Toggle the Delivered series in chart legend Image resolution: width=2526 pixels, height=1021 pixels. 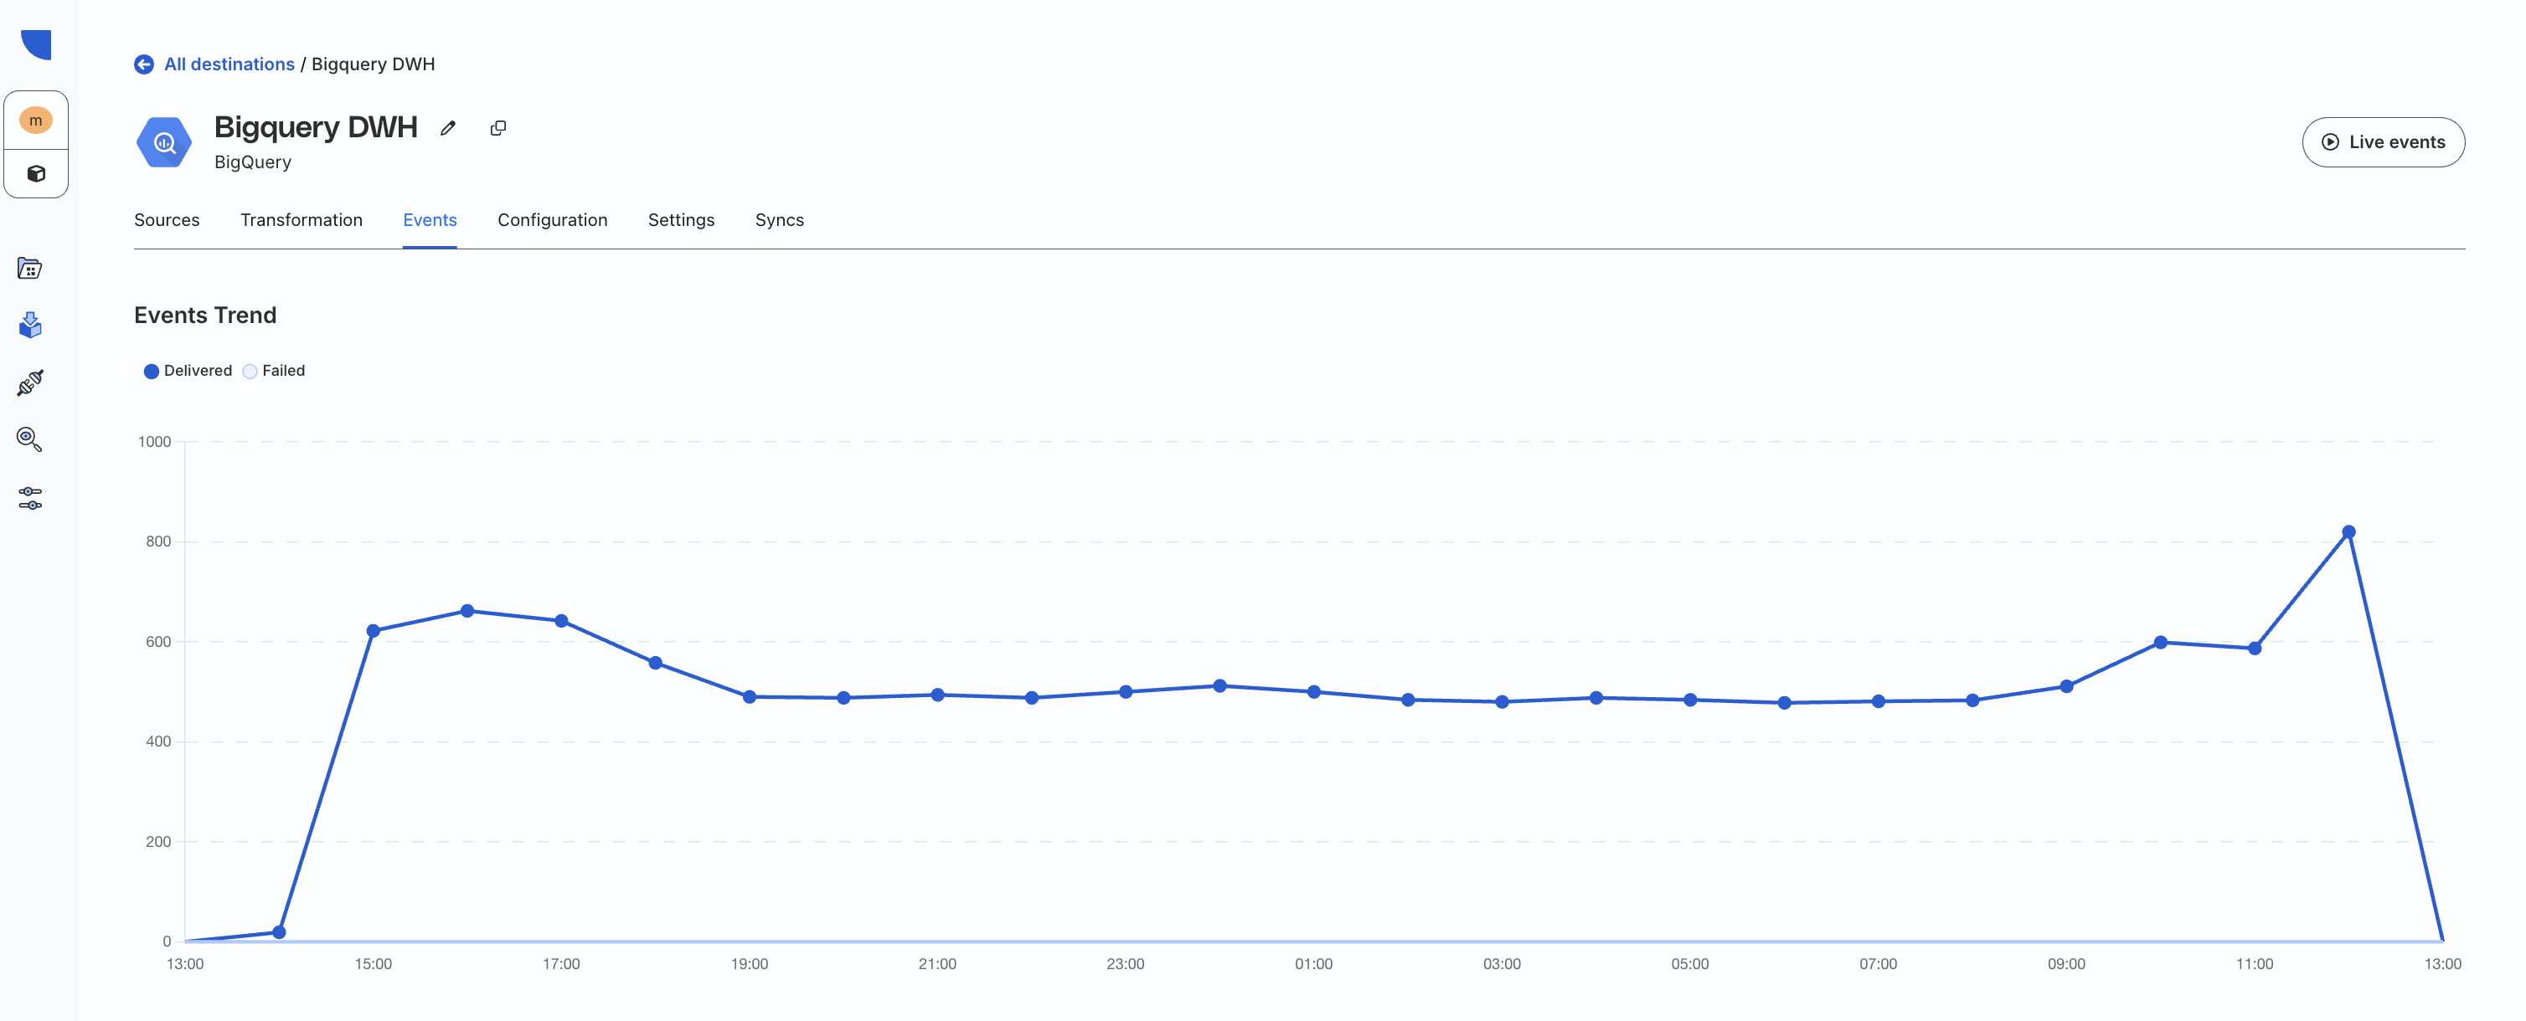tap(188, 372)
